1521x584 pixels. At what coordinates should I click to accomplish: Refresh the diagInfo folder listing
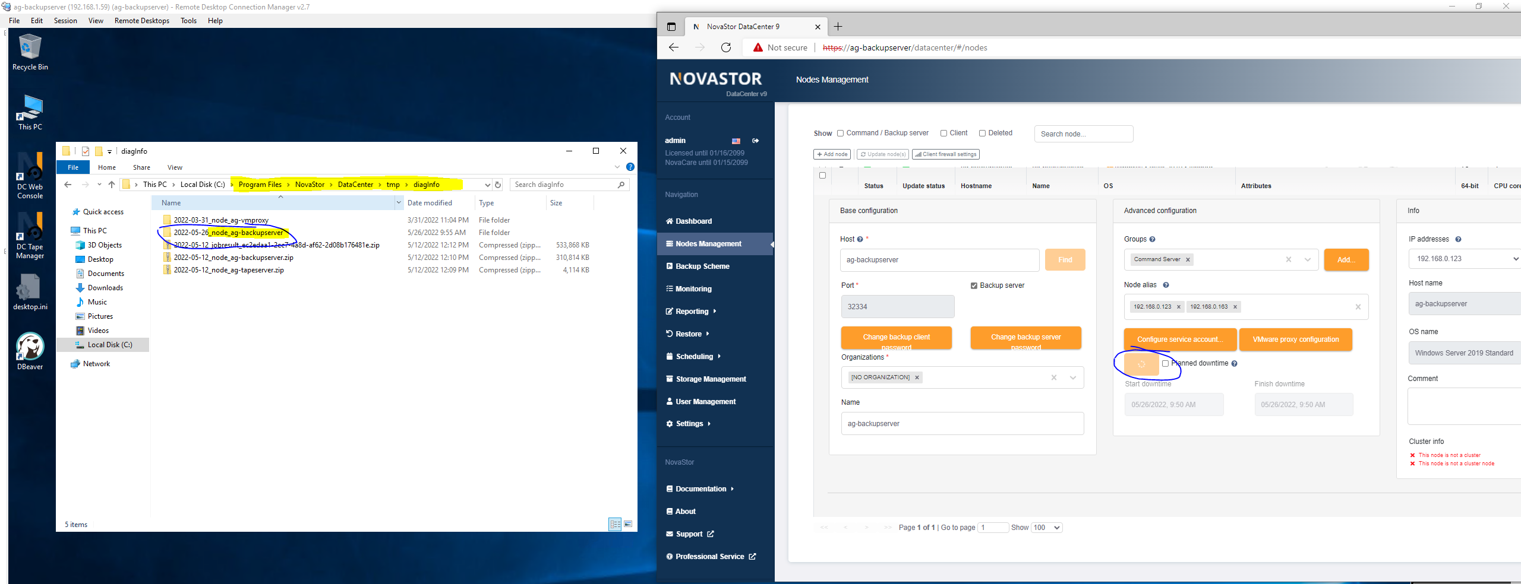tap(498, 185)
